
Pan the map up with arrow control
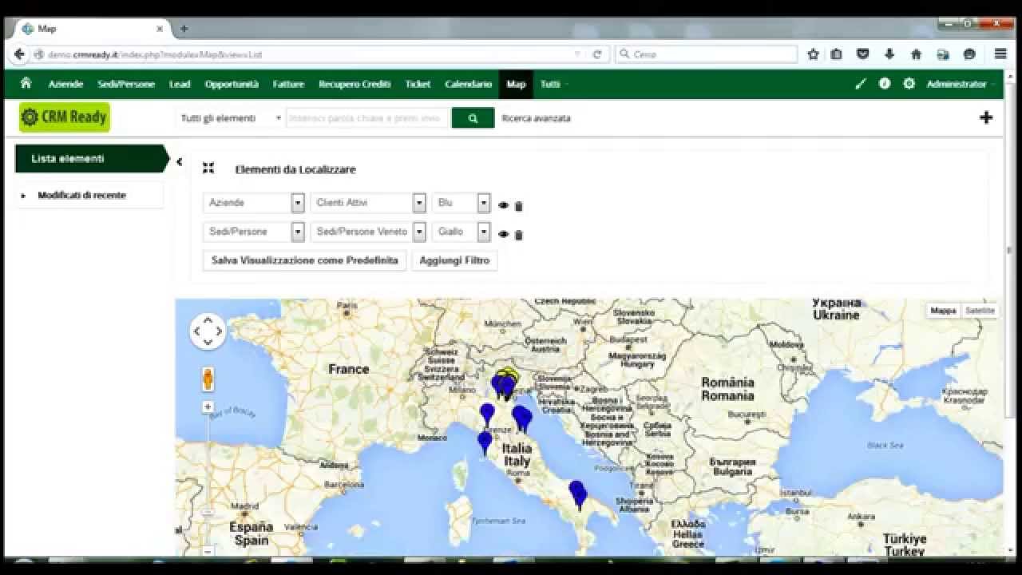click(x=208, y=320)
